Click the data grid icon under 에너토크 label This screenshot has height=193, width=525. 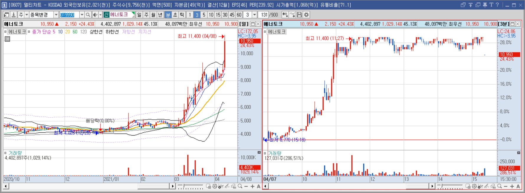7,39
